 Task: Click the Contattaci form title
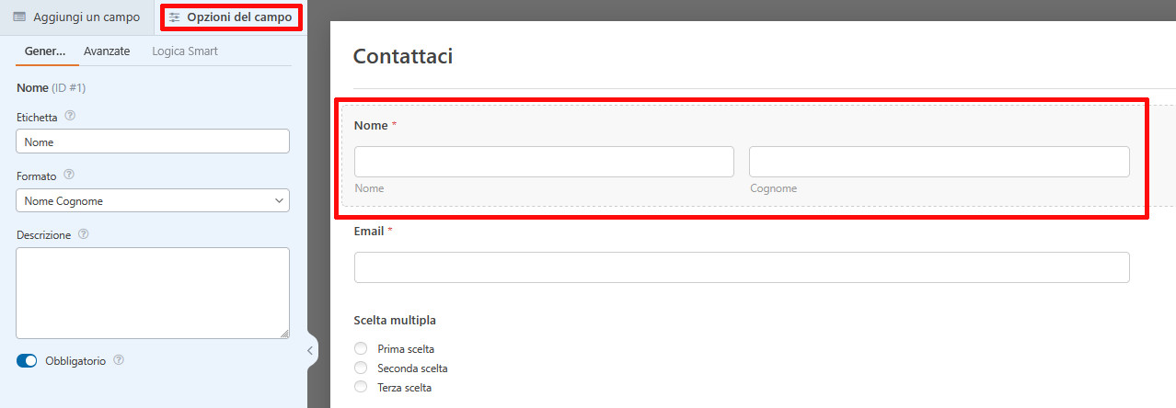coord(403,56)
